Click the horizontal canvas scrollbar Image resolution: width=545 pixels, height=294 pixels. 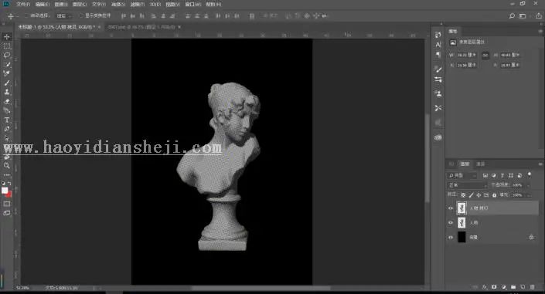[261, 288]
